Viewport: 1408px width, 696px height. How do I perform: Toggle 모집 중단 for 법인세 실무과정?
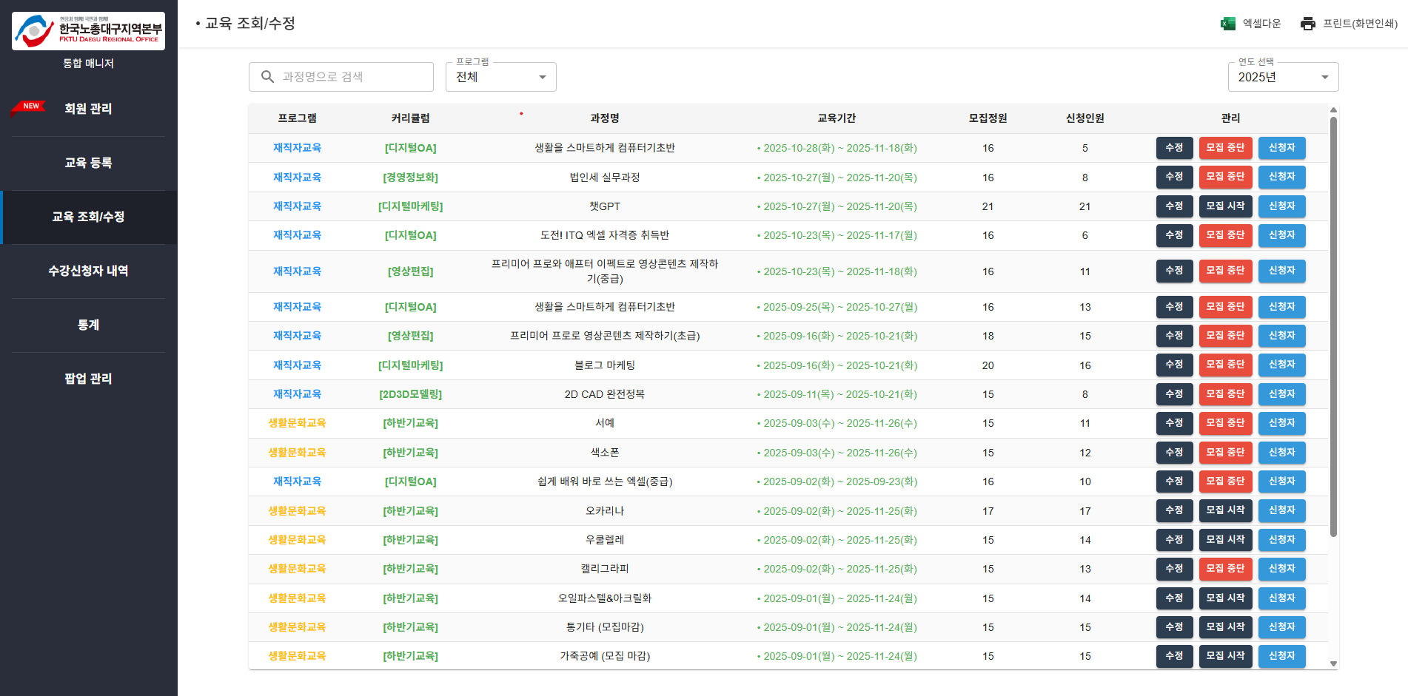click(x=1225, y=178)
